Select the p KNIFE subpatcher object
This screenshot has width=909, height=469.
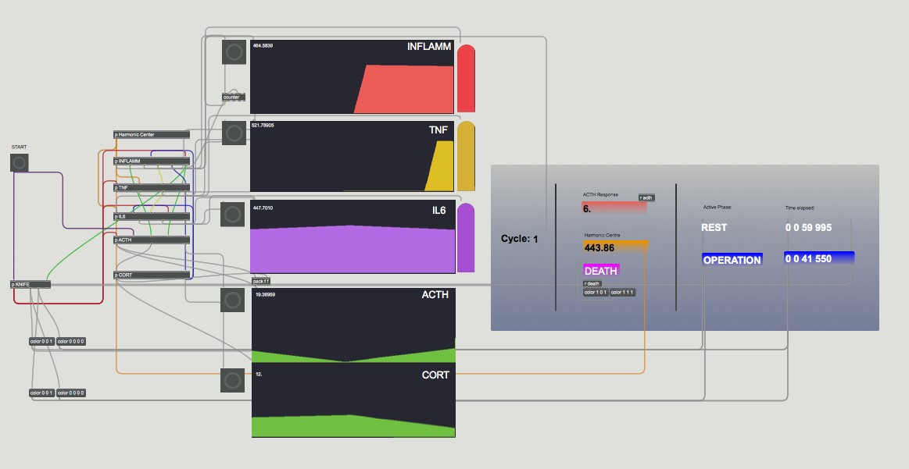tap(31, 285)
